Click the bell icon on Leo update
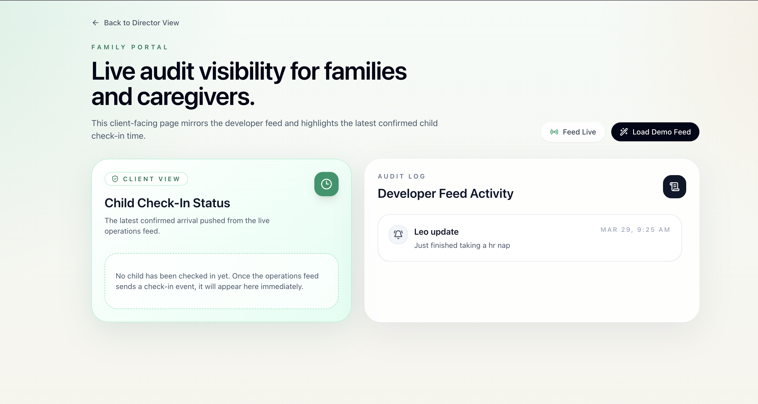758x404 pixels. (398, 234)
